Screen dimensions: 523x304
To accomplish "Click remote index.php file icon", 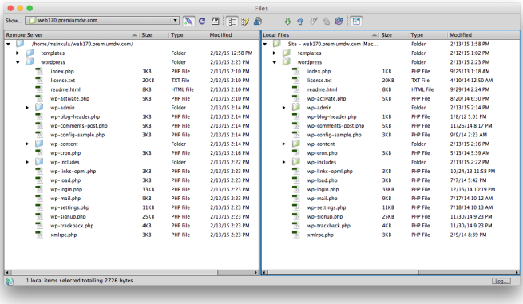I will 39,71.
